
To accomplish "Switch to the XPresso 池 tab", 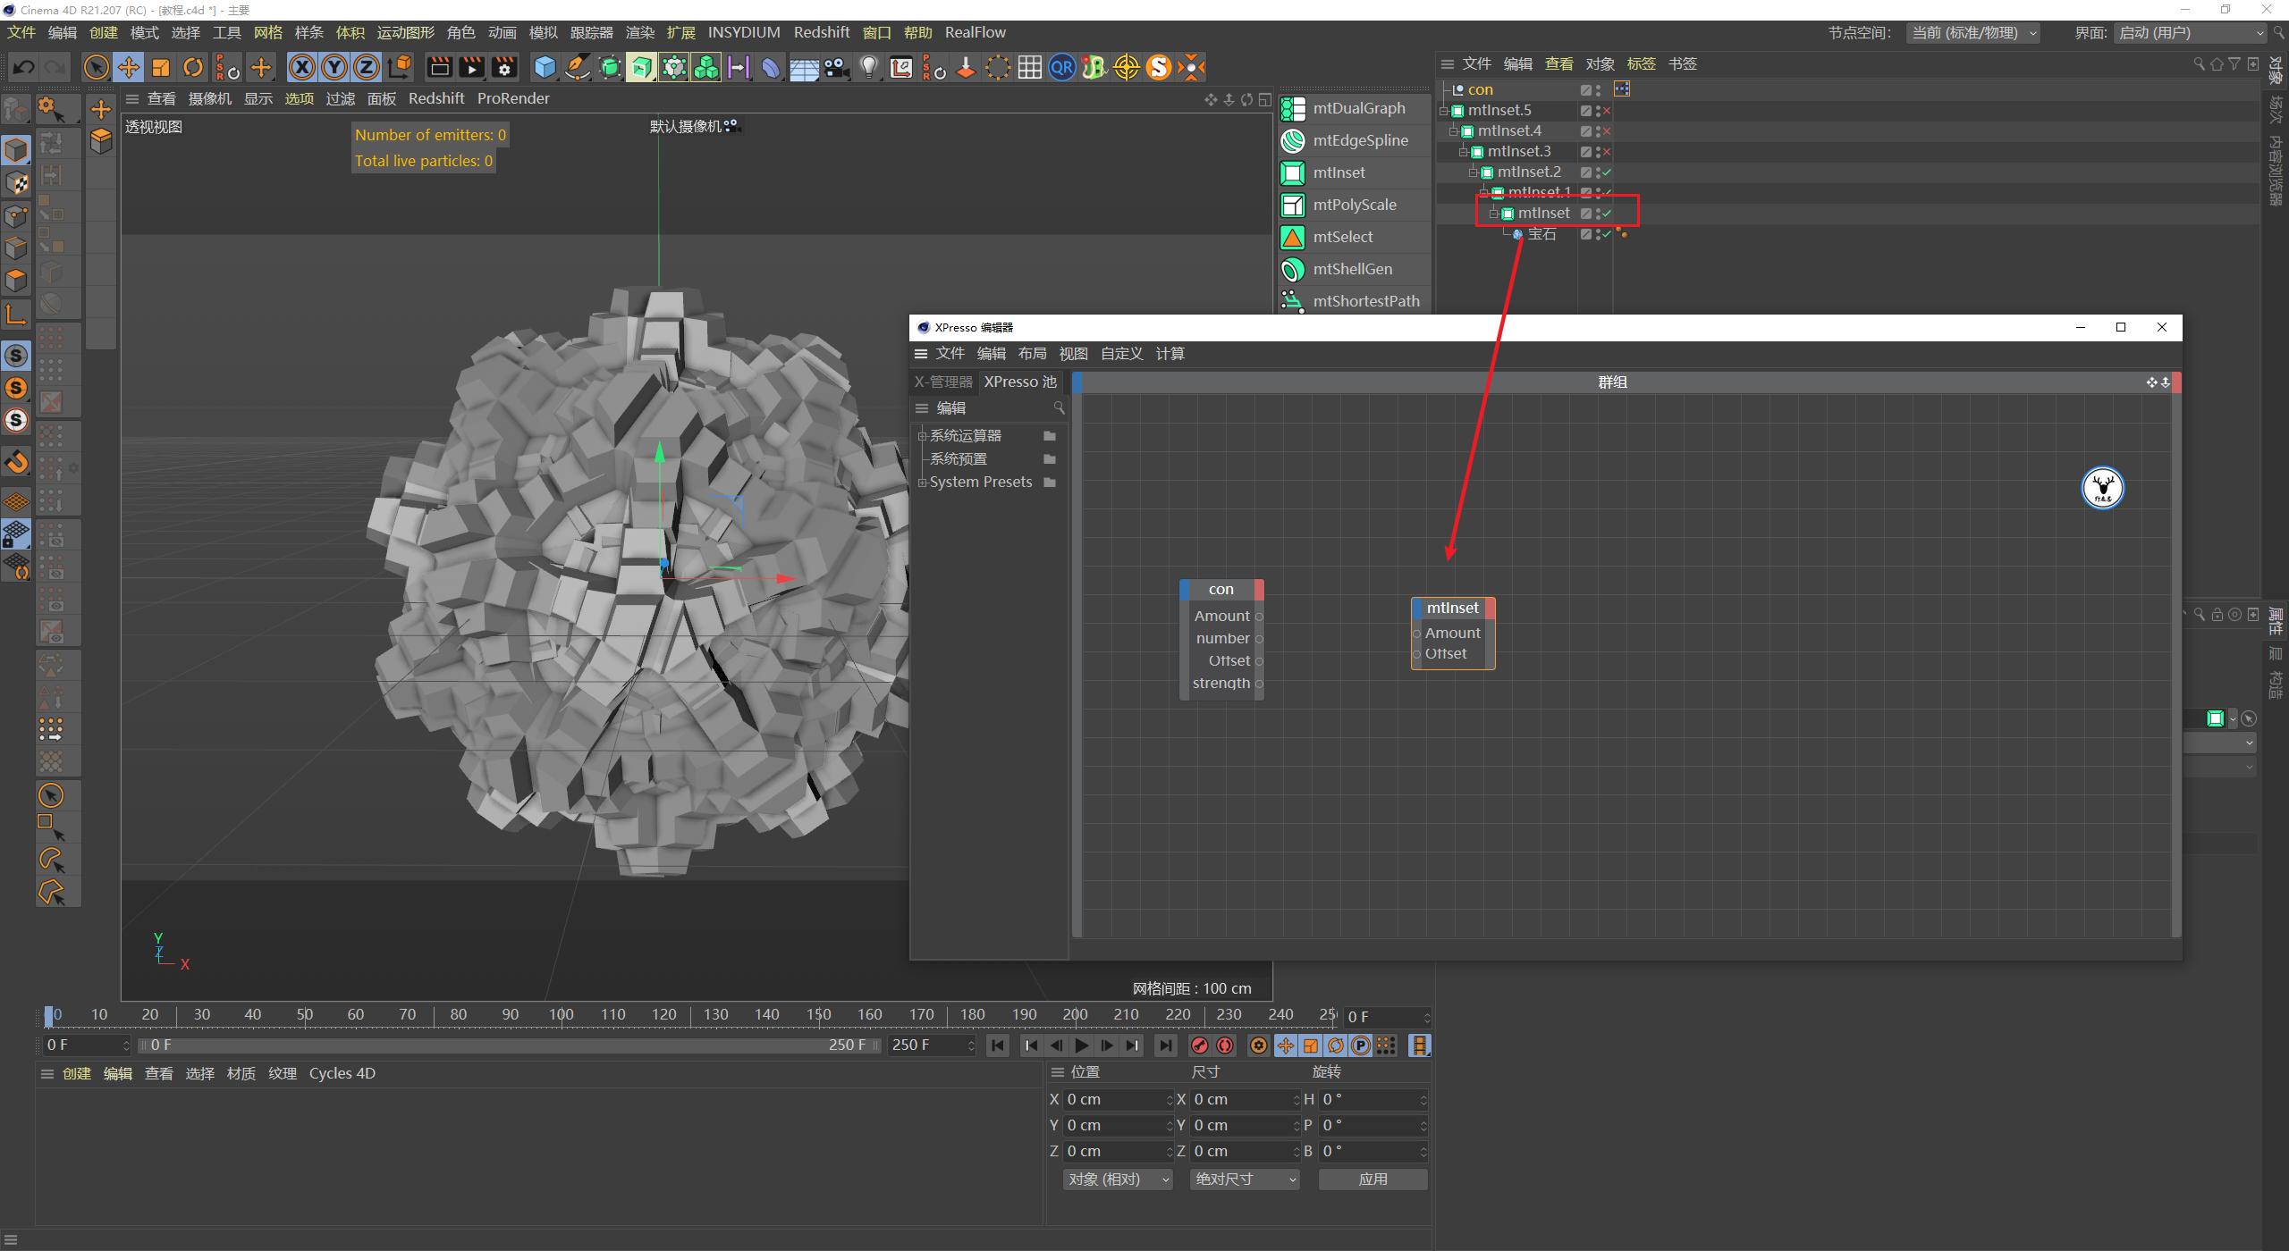I will [1020, 382].
